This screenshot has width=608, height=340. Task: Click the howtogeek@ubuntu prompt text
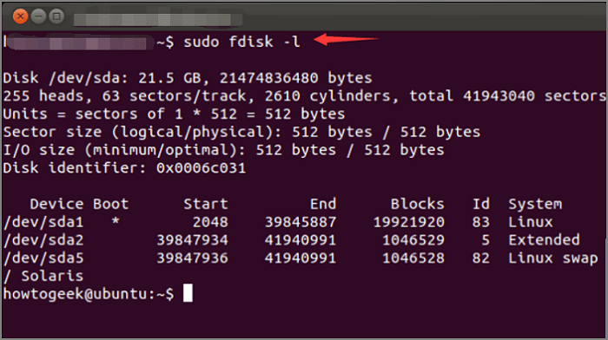click(x=89, y=294)
